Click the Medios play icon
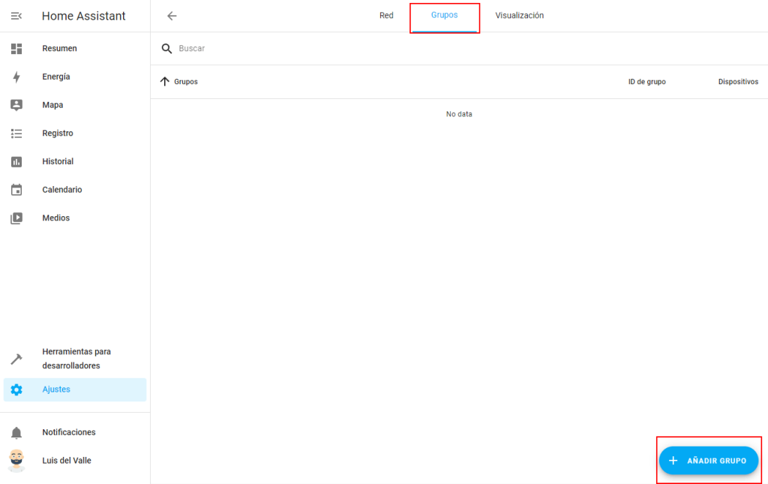 click(16, 218)
